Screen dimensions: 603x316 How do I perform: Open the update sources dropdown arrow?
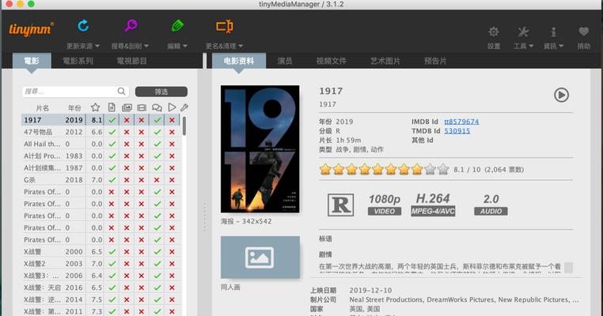pyautogui.click(x=97, y=46)
